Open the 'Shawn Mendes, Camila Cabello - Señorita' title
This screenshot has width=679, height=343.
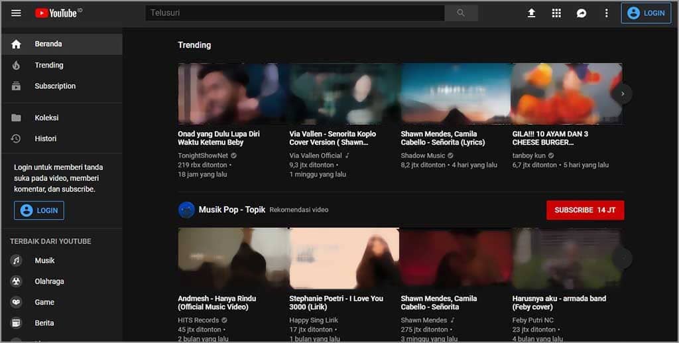[x=439, y=303]
